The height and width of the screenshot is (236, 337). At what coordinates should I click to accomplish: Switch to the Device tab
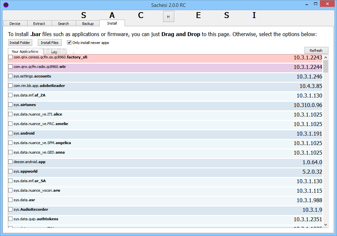click(15, 23)
